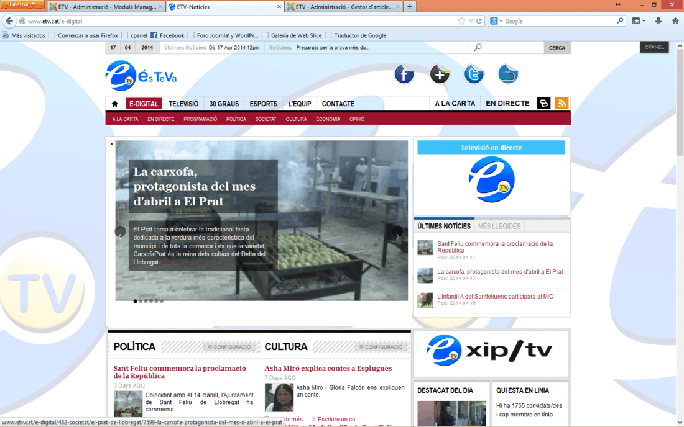
Task: Switch to ETV Module Manager tab
Action: click(x=106, y=7)
